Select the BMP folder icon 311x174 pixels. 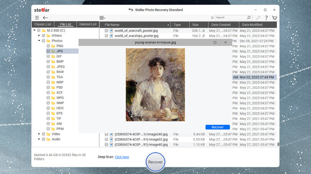(53, 62)
